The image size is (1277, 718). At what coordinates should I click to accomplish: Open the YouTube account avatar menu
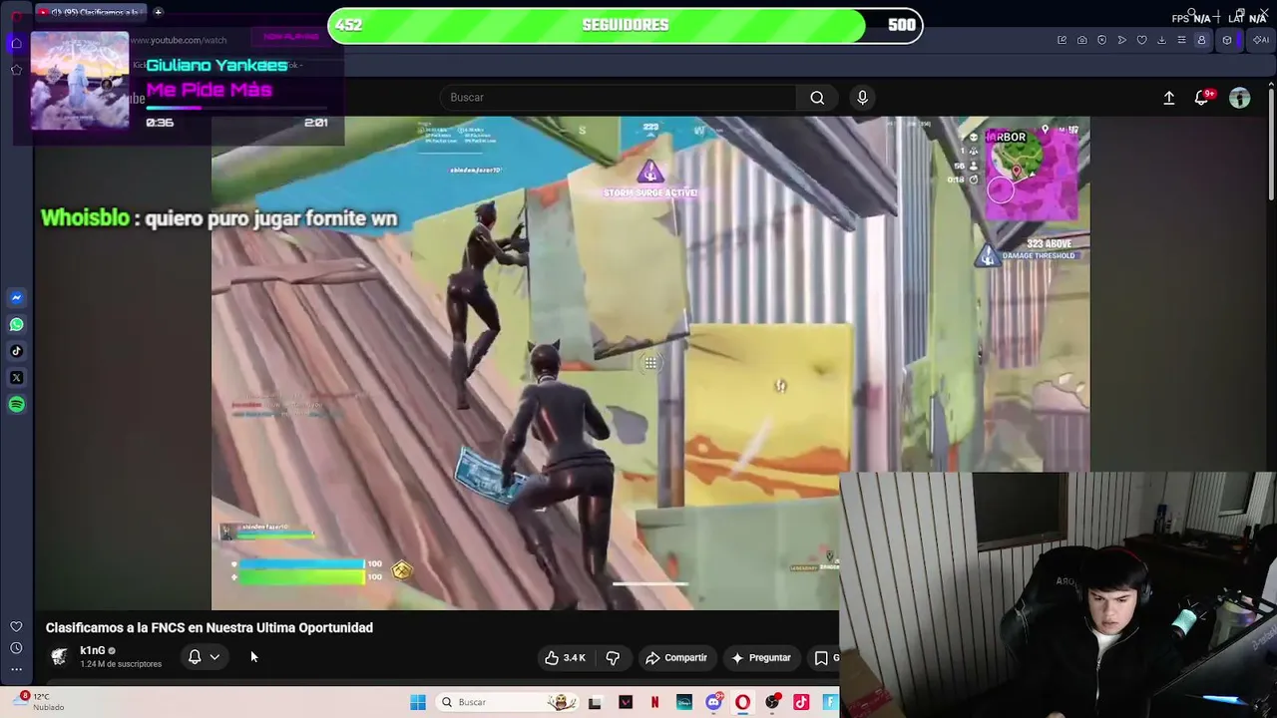pos(1239,98)
